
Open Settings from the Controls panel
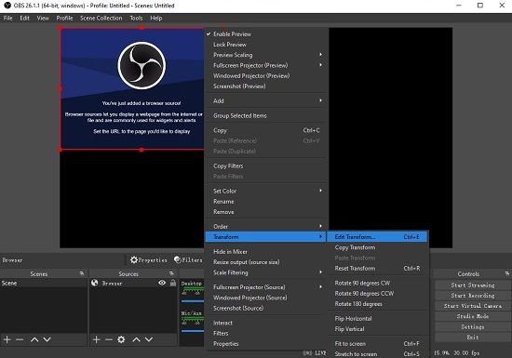pyautogui.click(x=473, y=326)
